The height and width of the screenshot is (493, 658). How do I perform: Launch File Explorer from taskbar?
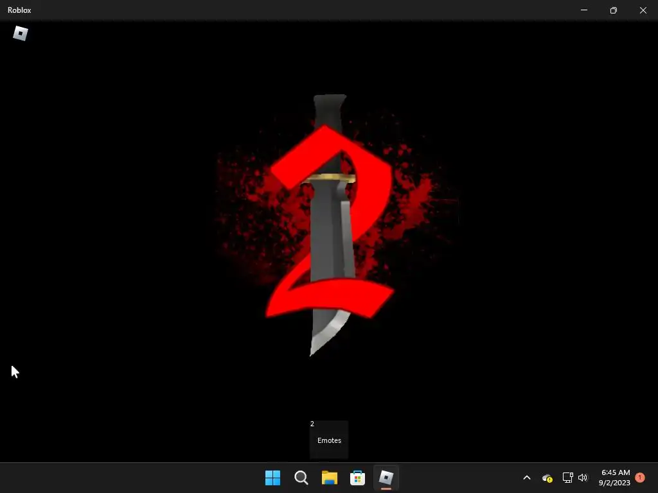point(330,478)
